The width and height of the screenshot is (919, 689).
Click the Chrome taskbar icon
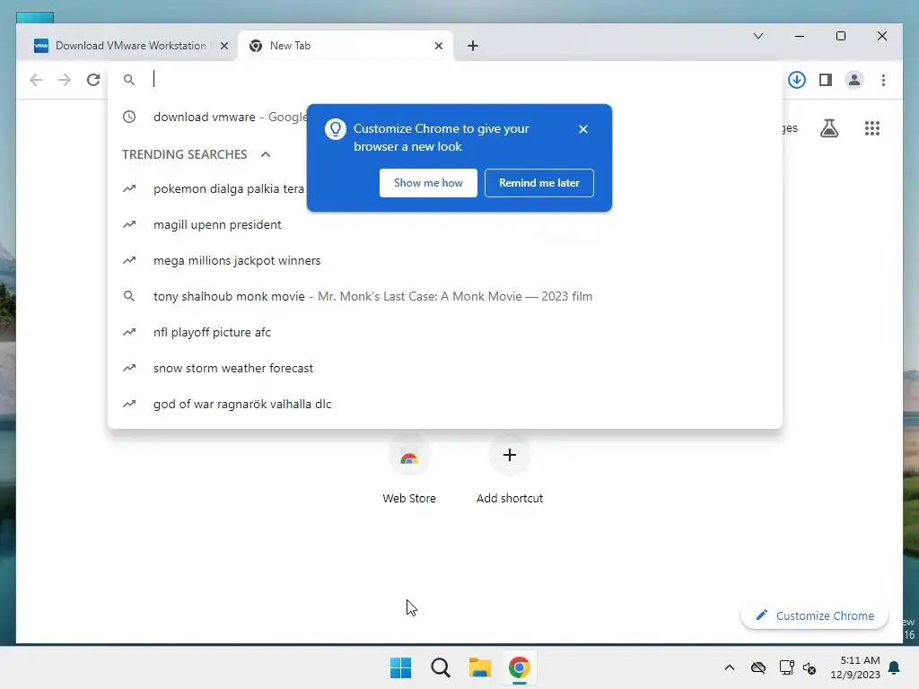[x=520, y=667]
